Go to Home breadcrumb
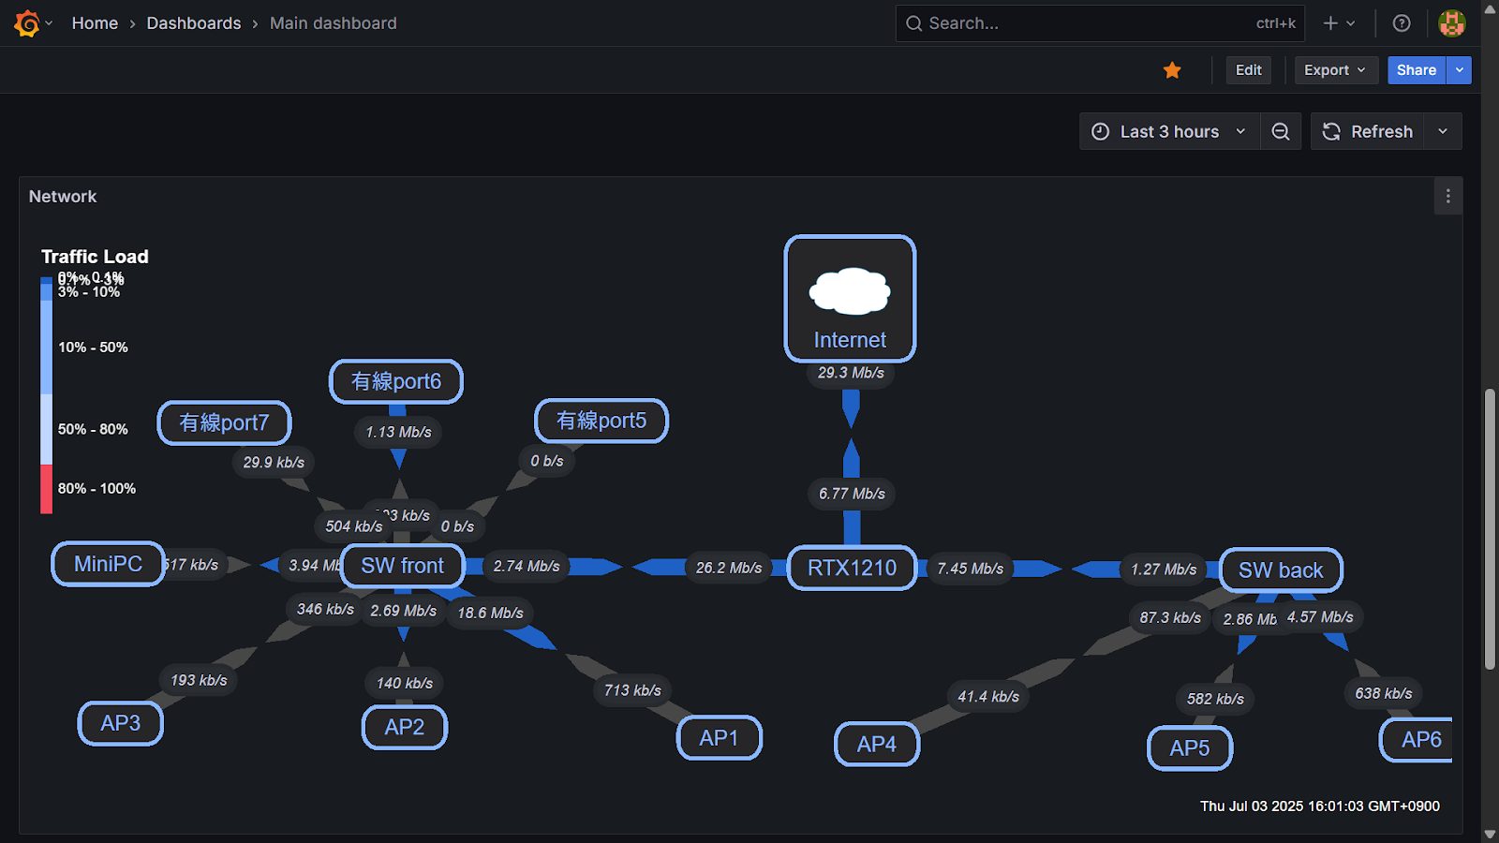 [x=95, y=23]
